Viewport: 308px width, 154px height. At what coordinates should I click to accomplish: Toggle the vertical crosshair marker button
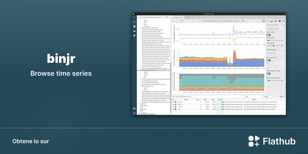coord(264,21)
